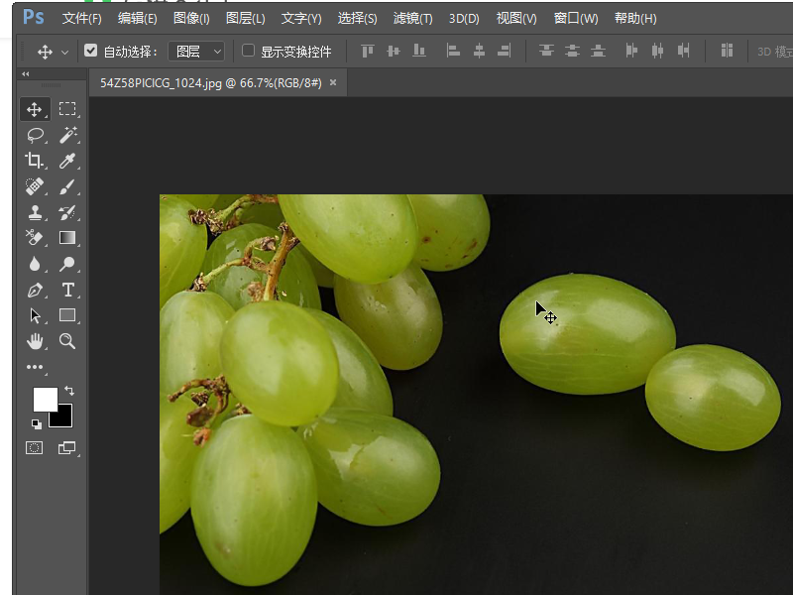
Task: Click the black background color swatch
Action: [64, 418]
